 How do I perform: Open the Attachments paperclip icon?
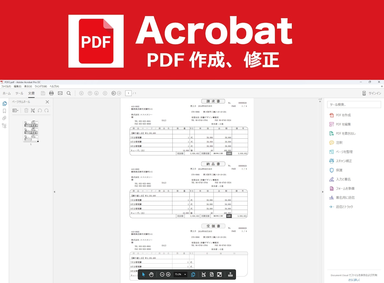pyautogui.click(x=4, y=118)
